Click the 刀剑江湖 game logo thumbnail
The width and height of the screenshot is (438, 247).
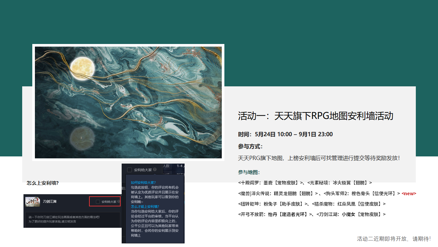33,201
